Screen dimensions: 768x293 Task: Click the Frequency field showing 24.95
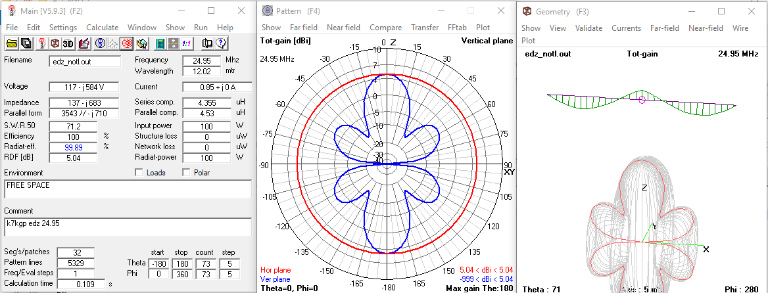pos(201,60)
